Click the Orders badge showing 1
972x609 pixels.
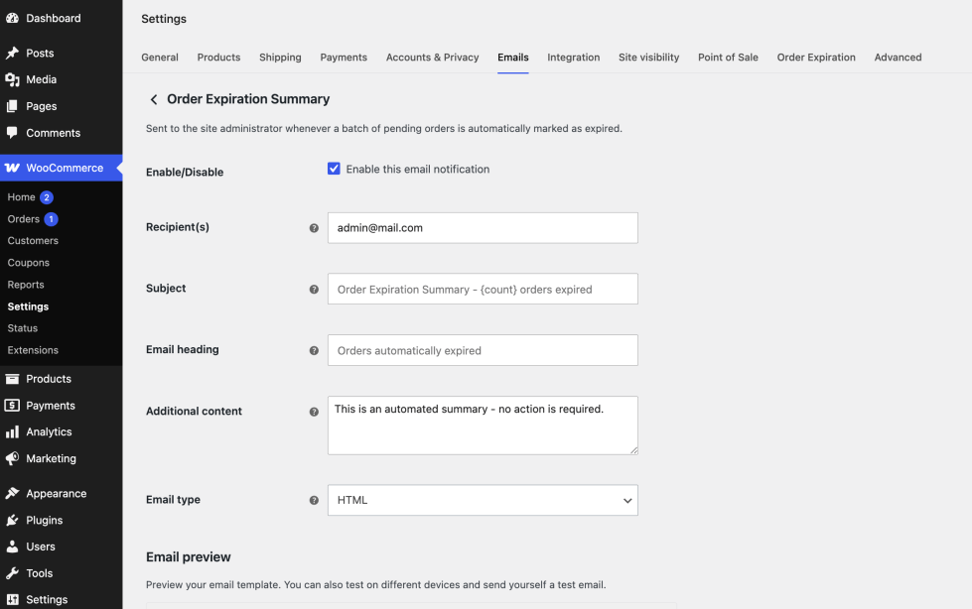pyautogui.click(x=51, y=218)
